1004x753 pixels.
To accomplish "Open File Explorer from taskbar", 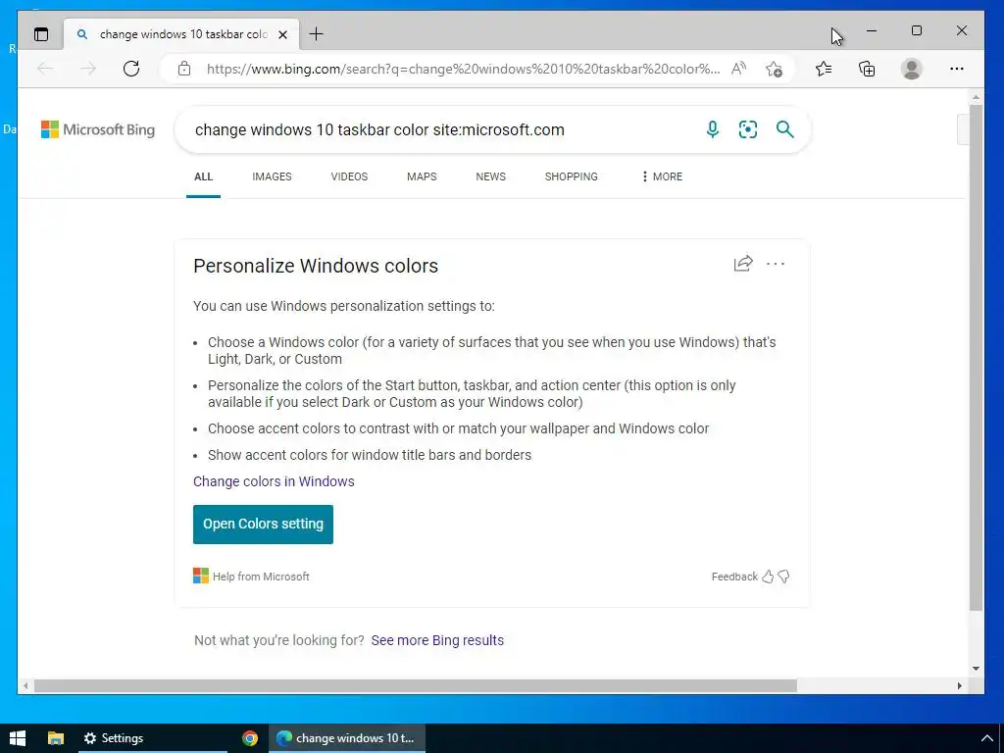I will [56, 738].
